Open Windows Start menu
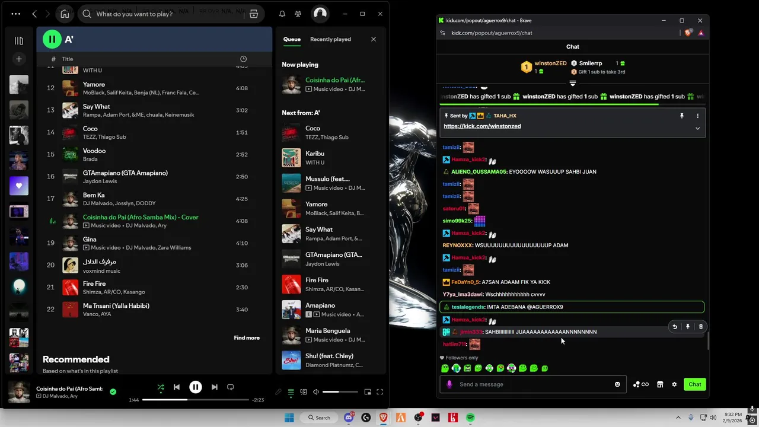The height and width of the screenshot is (427, 759). (289, 418)
